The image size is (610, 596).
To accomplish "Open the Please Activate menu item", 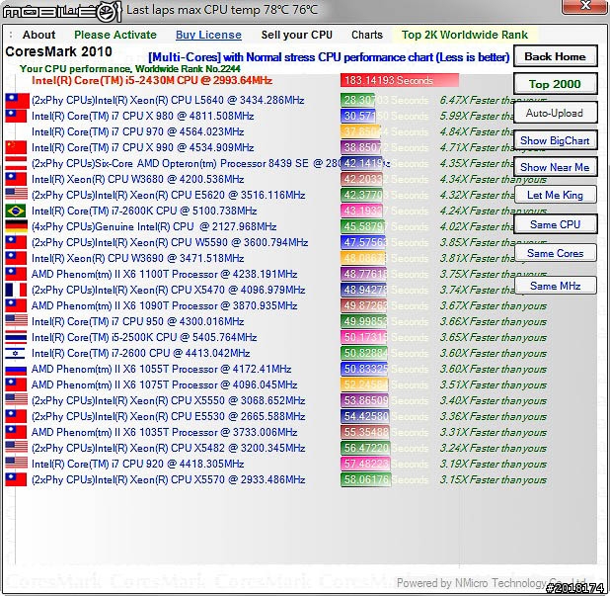I will pyautogui.click(x=115, y=35).
